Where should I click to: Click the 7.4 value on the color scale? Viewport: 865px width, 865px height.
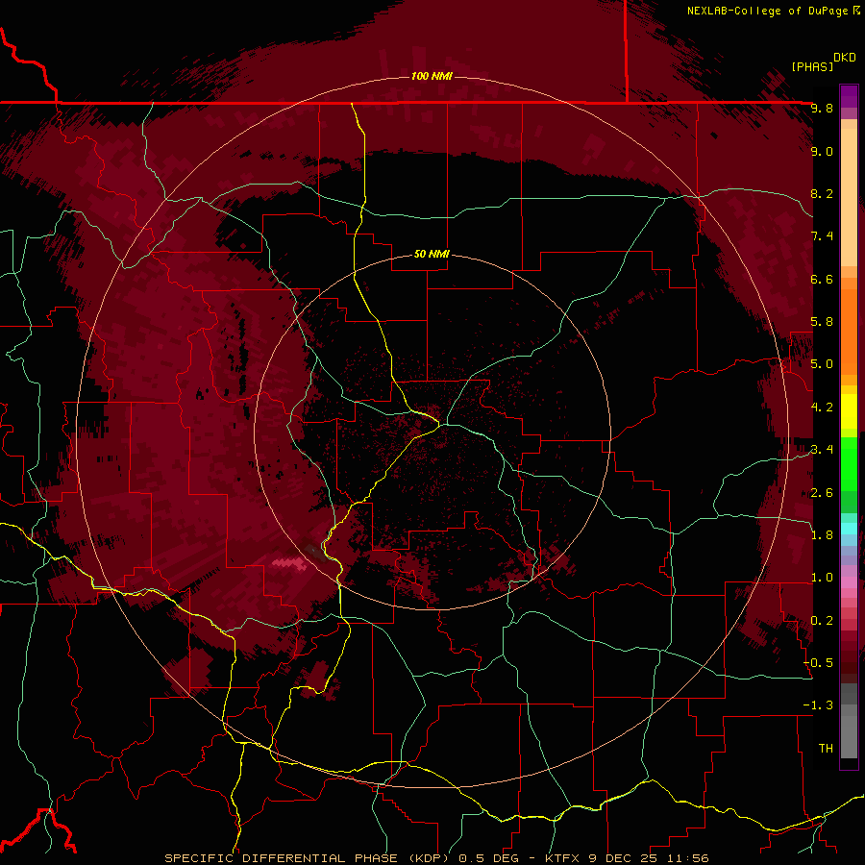pos(822,236)
